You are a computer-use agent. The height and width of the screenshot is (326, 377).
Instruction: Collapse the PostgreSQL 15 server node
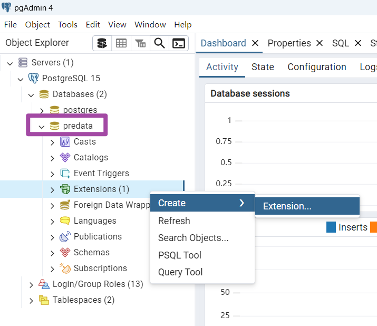(x=21, y=79)
